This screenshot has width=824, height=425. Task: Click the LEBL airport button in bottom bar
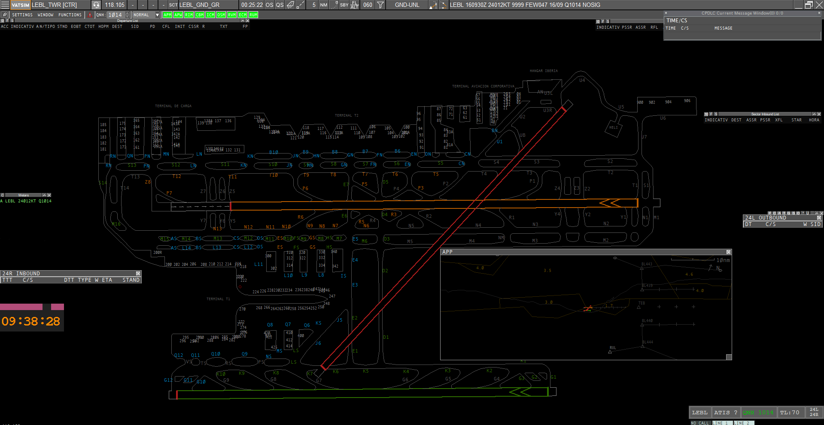point(699,412)
